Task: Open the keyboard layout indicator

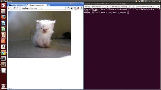Action: (x=142, y=1)
